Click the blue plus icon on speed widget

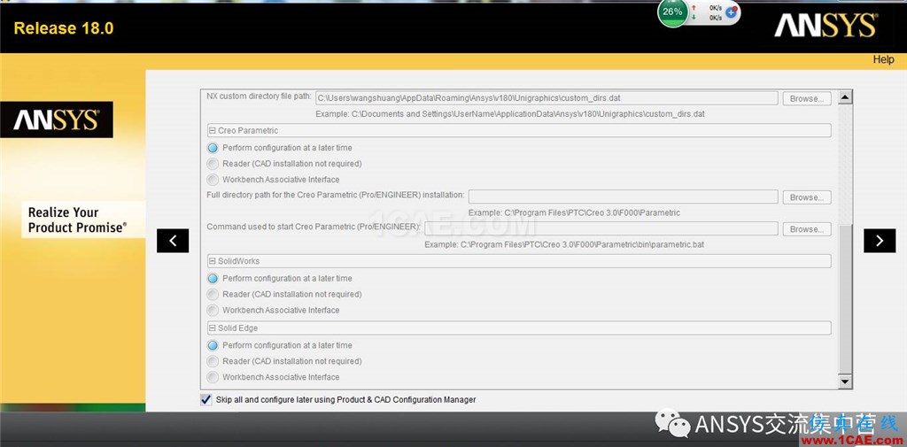point(732,12)
